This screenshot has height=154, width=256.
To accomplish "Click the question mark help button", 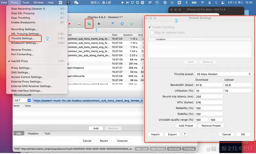I will 185,134.
